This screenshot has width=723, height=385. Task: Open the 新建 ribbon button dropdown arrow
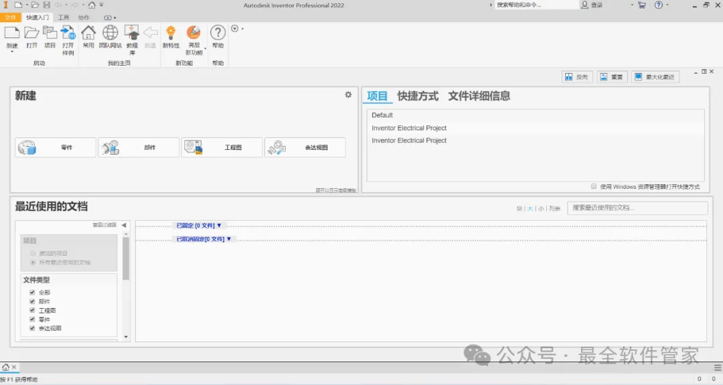pyautogui.click(x=12, y=52)
